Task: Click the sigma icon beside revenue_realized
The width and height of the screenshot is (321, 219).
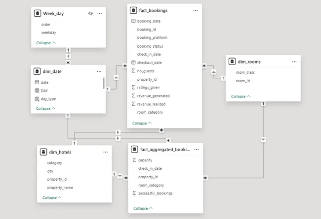Action: coord(133,104)
